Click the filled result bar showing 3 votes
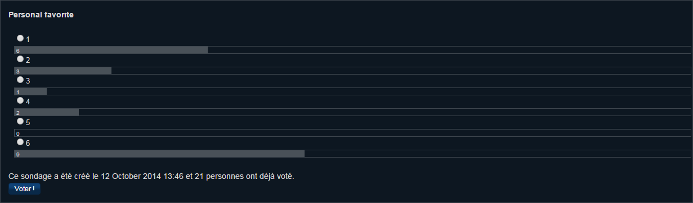The image size is (693, 203). coord(62,71)
